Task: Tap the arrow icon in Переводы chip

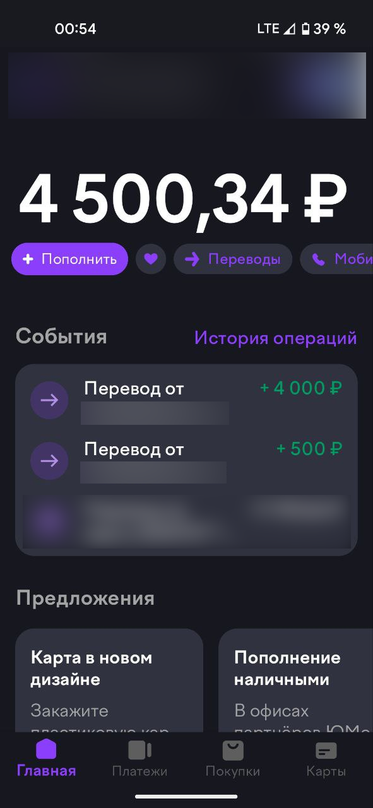Action: point(192,259)
